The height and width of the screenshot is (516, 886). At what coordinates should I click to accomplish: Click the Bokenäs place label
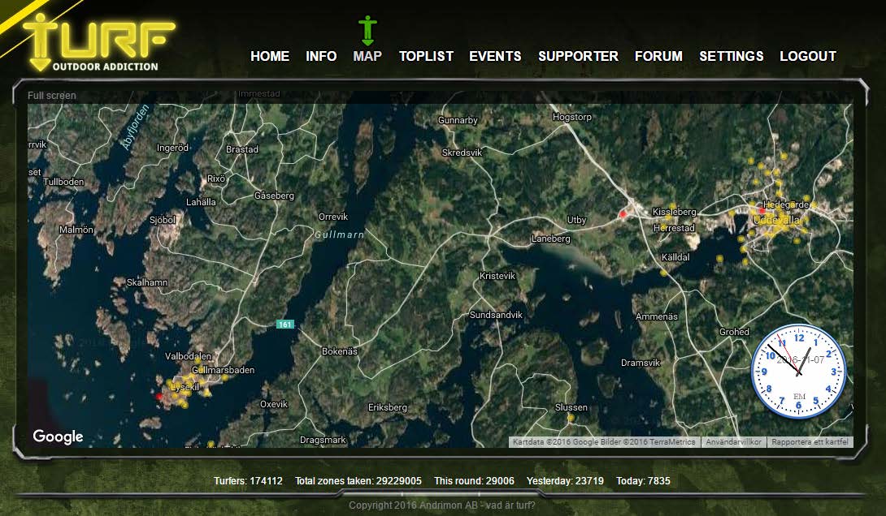pyautogui.click(x=340, y=351)
